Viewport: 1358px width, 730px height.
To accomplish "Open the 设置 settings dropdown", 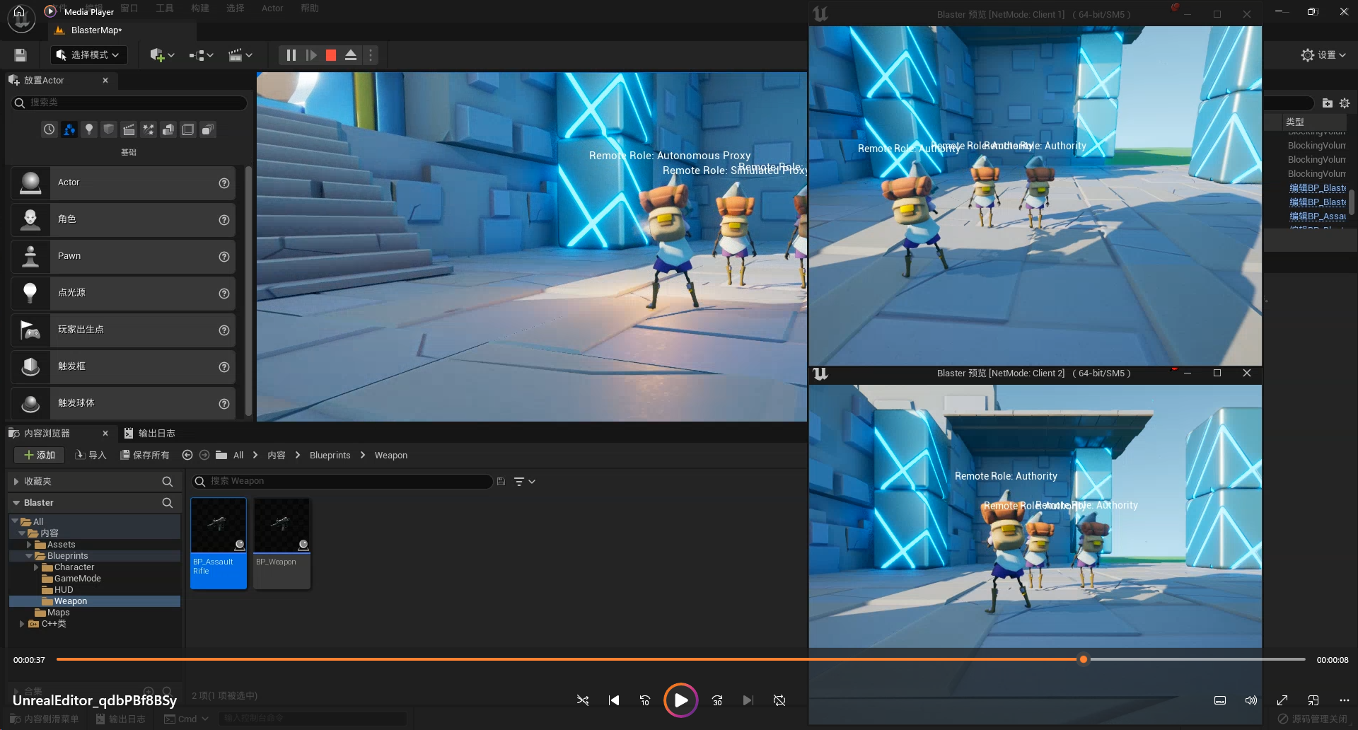I will pyautogui.click(x=1323, y=55).
